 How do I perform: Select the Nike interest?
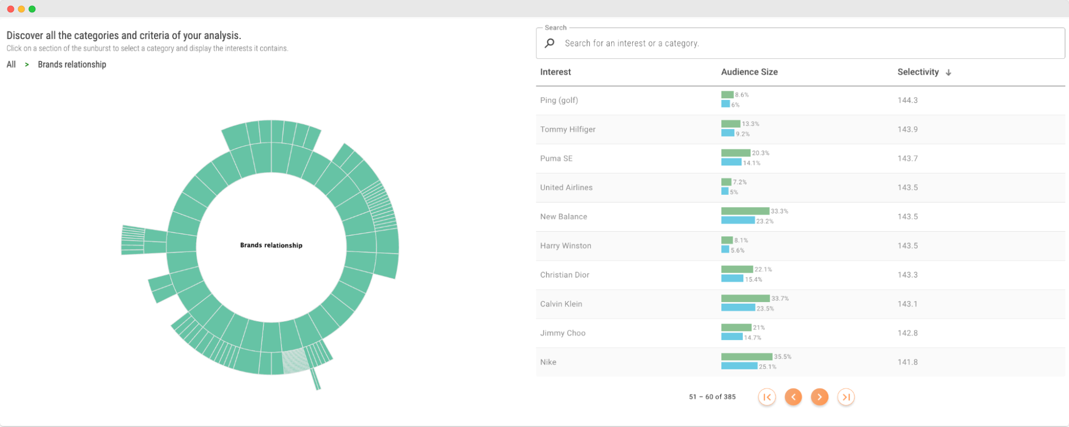[548, 362]
